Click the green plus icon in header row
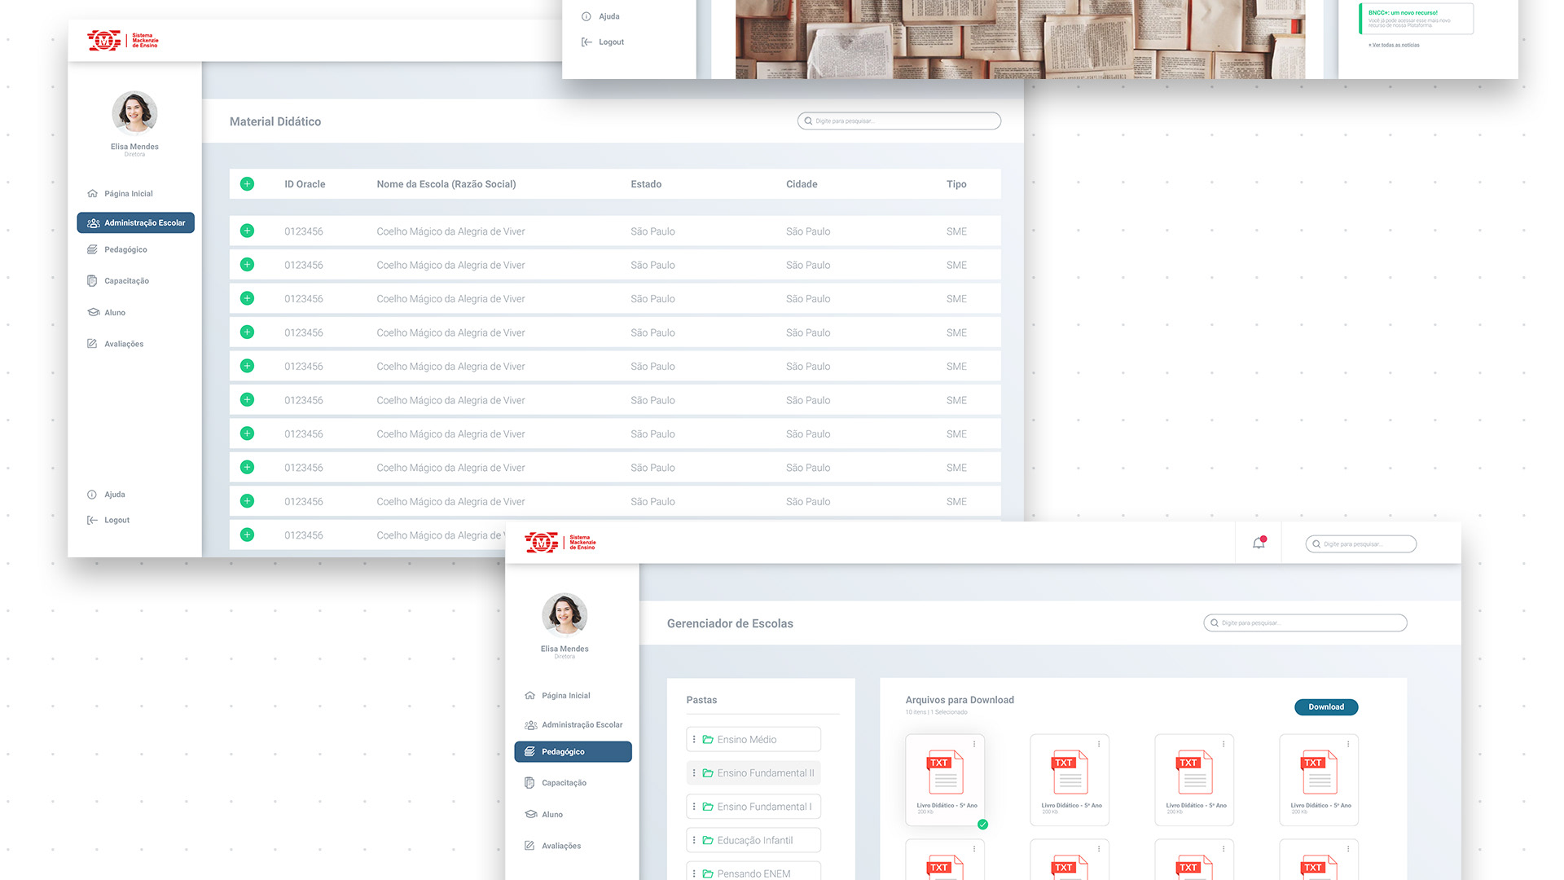Screen dimensions: 1564x880 pyautogui.click(x=247, y=184)
